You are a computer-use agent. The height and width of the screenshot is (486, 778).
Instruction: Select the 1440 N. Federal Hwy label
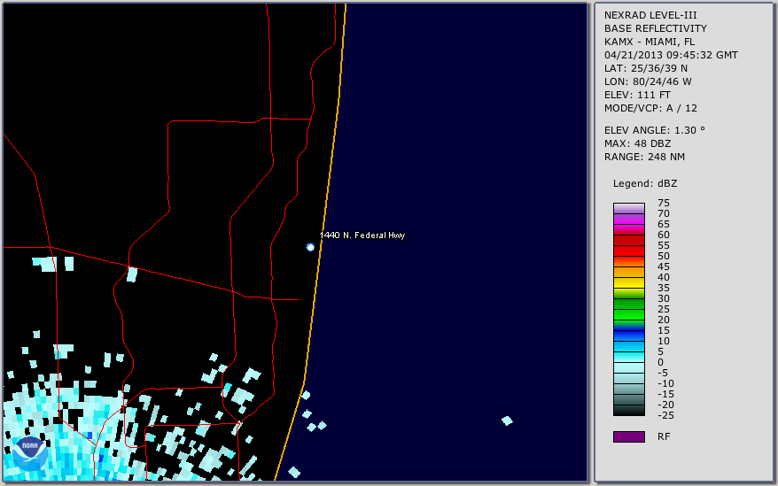362,235
